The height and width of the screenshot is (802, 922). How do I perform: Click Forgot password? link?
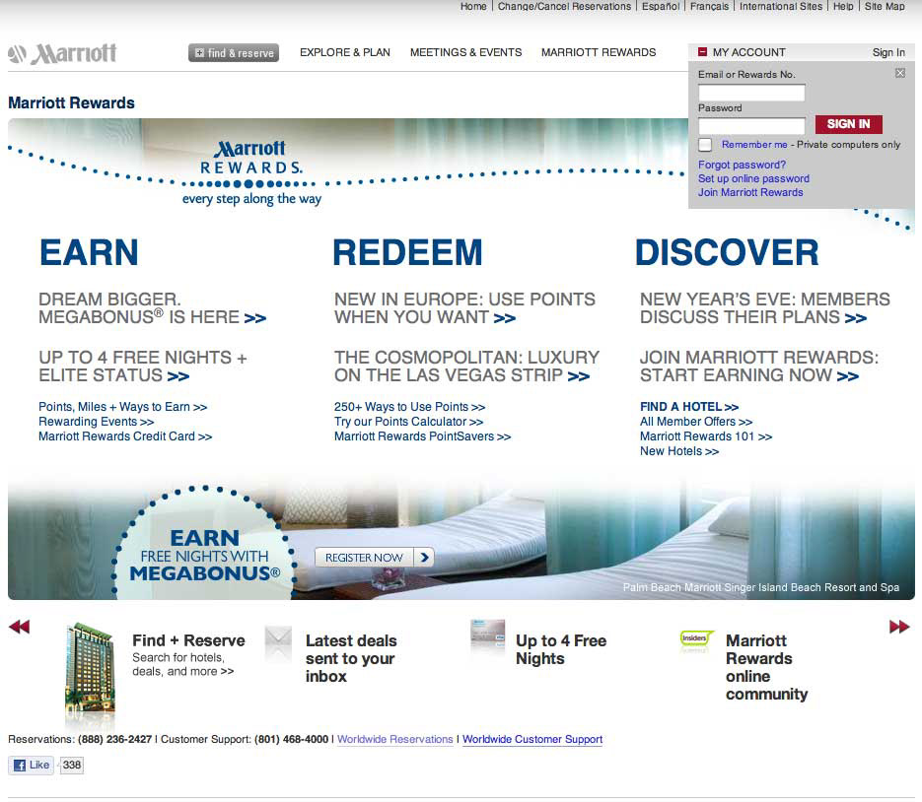click(742, 166)
